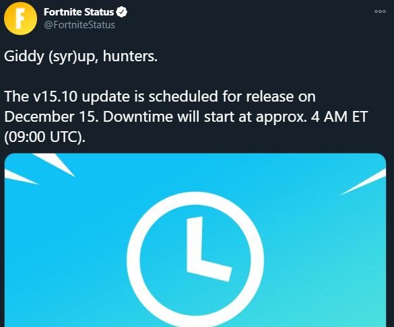Open the tweet's three-dot more menu
The width and height of the screenshot is (394, 327).
380,11
